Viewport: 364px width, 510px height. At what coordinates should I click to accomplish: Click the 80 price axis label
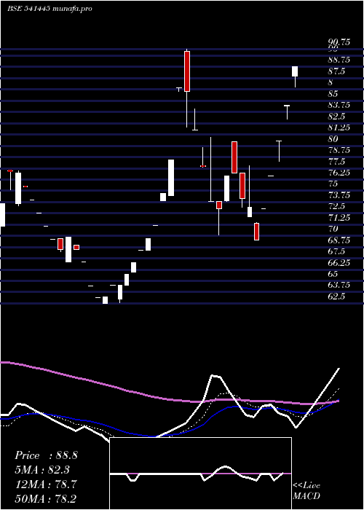[333, 139]
